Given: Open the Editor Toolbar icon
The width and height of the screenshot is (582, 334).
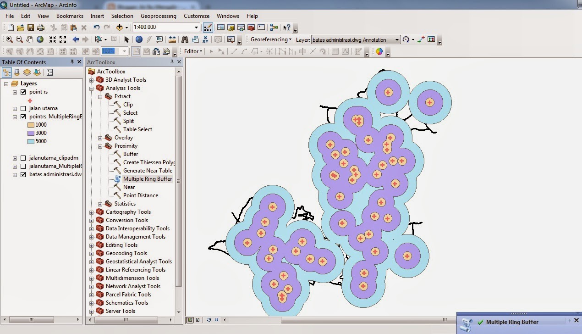Looking at the screenshot, I should (x=208, y=28).
